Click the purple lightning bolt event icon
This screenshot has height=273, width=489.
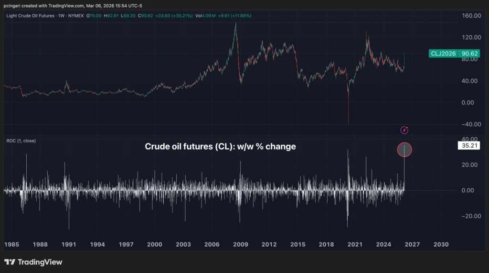click(x=404, y=130)
